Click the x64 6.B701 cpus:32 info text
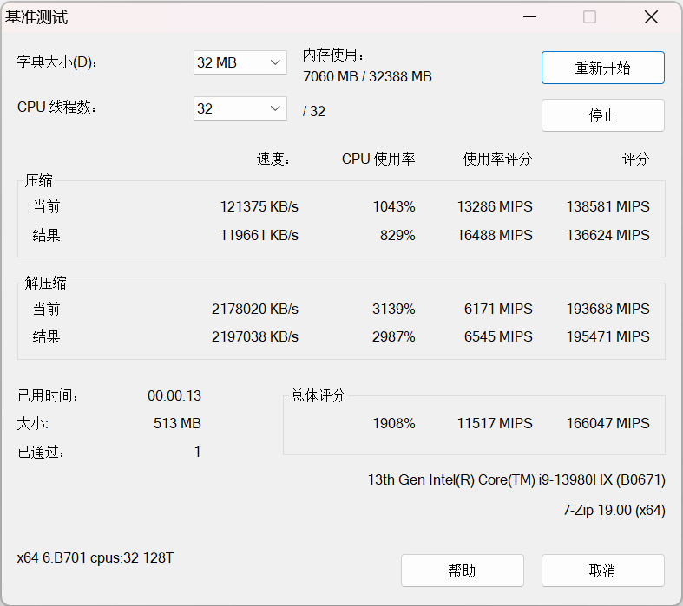Screen dimensions: 683x606 95,558
